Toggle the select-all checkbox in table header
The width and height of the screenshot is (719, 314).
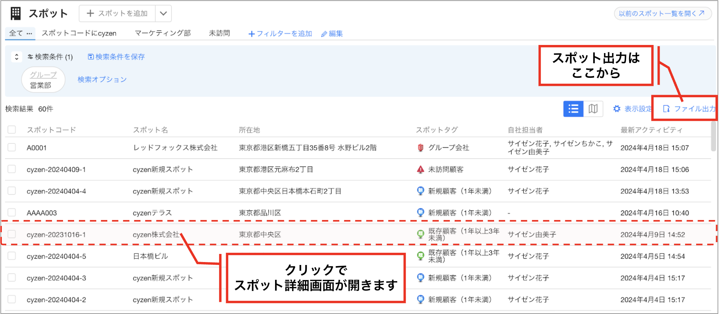[x=12, y=130]
